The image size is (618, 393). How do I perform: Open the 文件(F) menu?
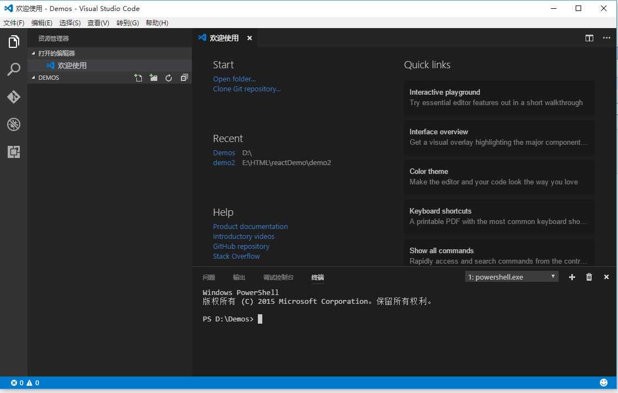(14, 23)
